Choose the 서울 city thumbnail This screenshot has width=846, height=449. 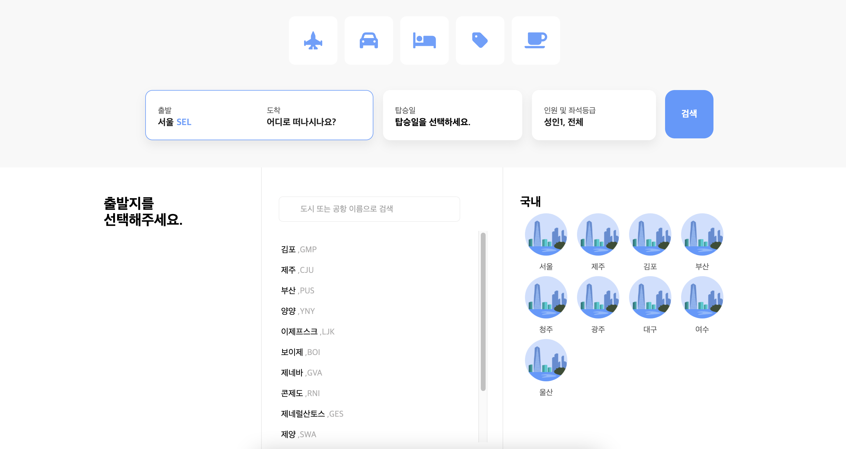(546, 234)
